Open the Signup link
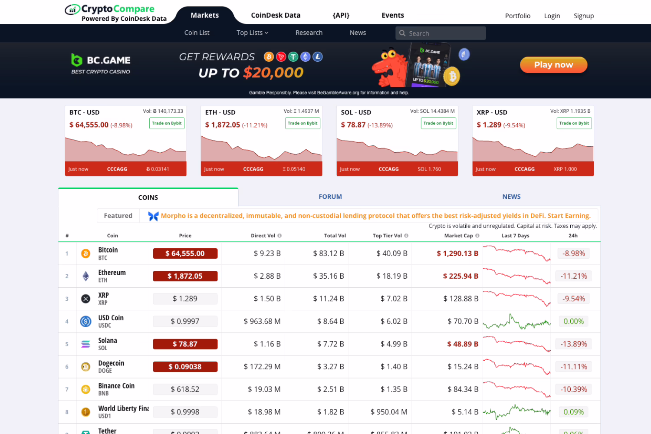The width and height of the screenshot is (651, 434). point(583,16)
